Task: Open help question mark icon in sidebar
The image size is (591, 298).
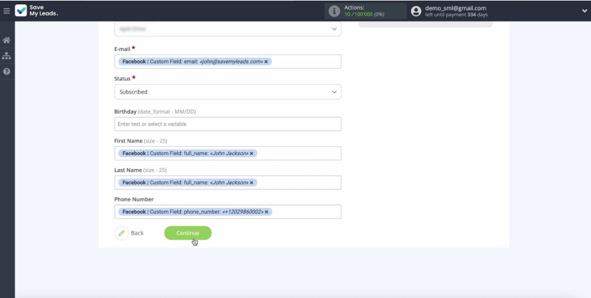Action: pyautogui.click(x=7, y=72)
